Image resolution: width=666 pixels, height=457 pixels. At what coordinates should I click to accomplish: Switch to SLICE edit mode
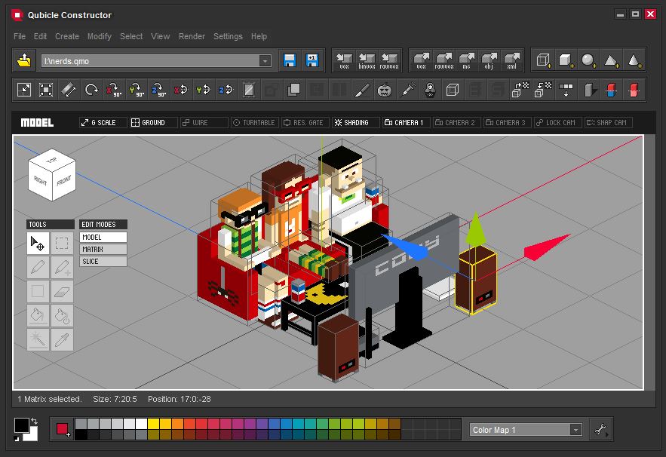[102, 262]
